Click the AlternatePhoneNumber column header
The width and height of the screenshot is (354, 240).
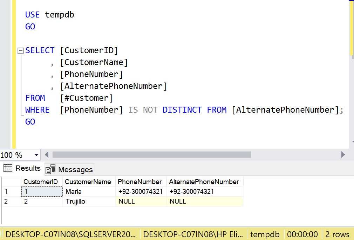(x=204, y=182)
